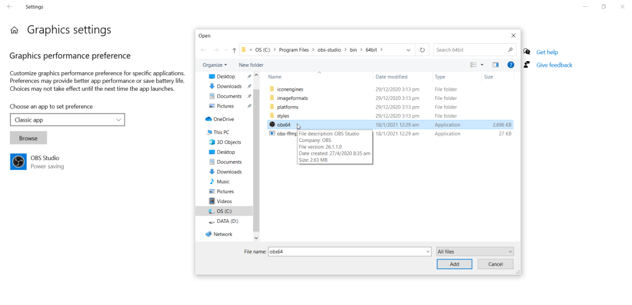The image size is (632, 305).
Task: Open the Classic app dropdown
Action: coord(67,120)
